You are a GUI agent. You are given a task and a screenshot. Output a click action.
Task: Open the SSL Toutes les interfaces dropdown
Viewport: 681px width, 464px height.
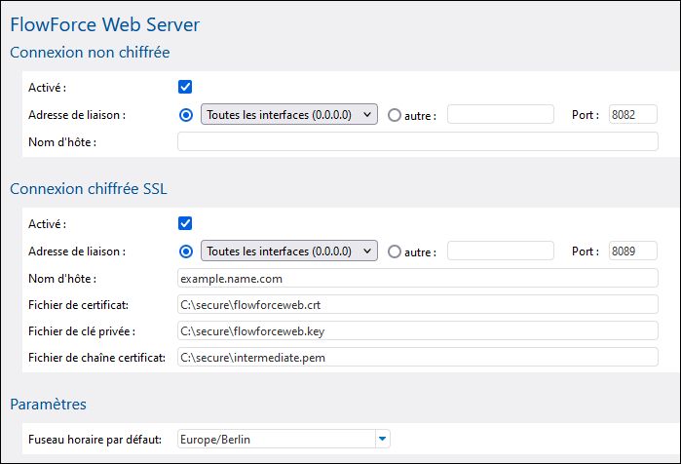point(288,251)
